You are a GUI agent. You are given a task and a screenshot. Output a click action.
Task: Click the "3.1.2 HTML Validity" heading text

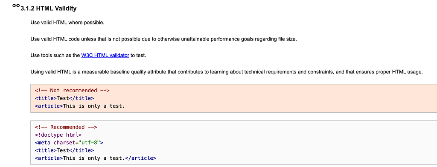coord(49,9)
